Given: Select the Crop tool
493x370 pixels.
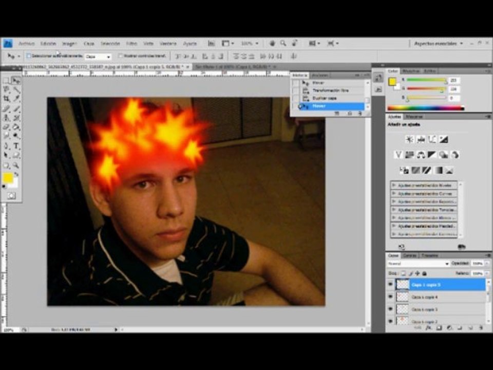Looking at the screenshot, I should coord(6,99).
